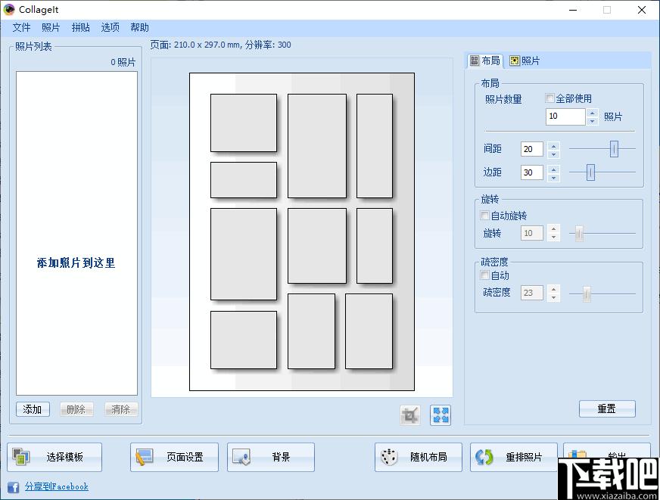The width and height of the screenshot is (660, 500).
Task: Enable the 全部使用 checkbox
Action: tap(549, 98)
